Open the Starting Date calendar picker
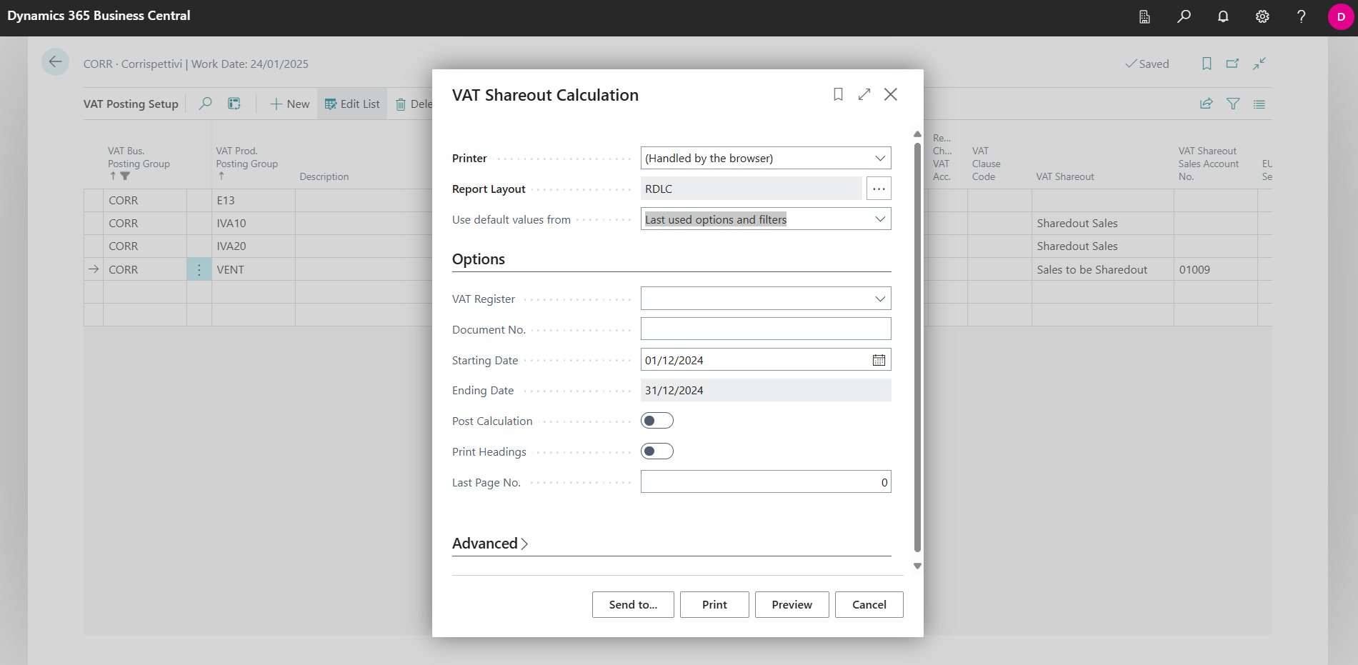The width and height of the screenshot is (1358, 665). pyautogui.click(x=879, y=360)
